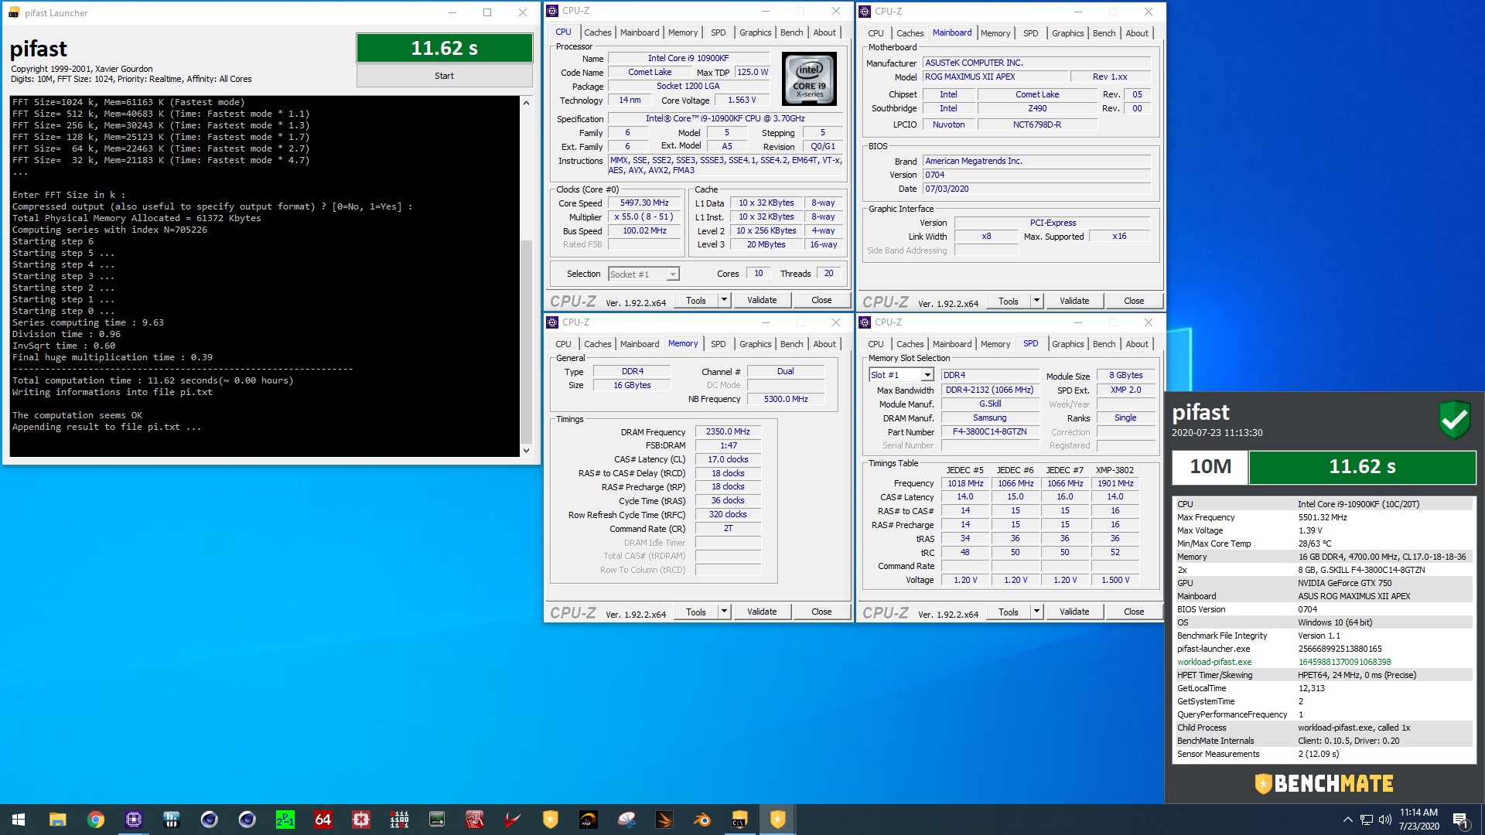1485x835 pixels.
Task: Click DRAM Frequency value 2350.0 MHz
Action: coord(728,431)
